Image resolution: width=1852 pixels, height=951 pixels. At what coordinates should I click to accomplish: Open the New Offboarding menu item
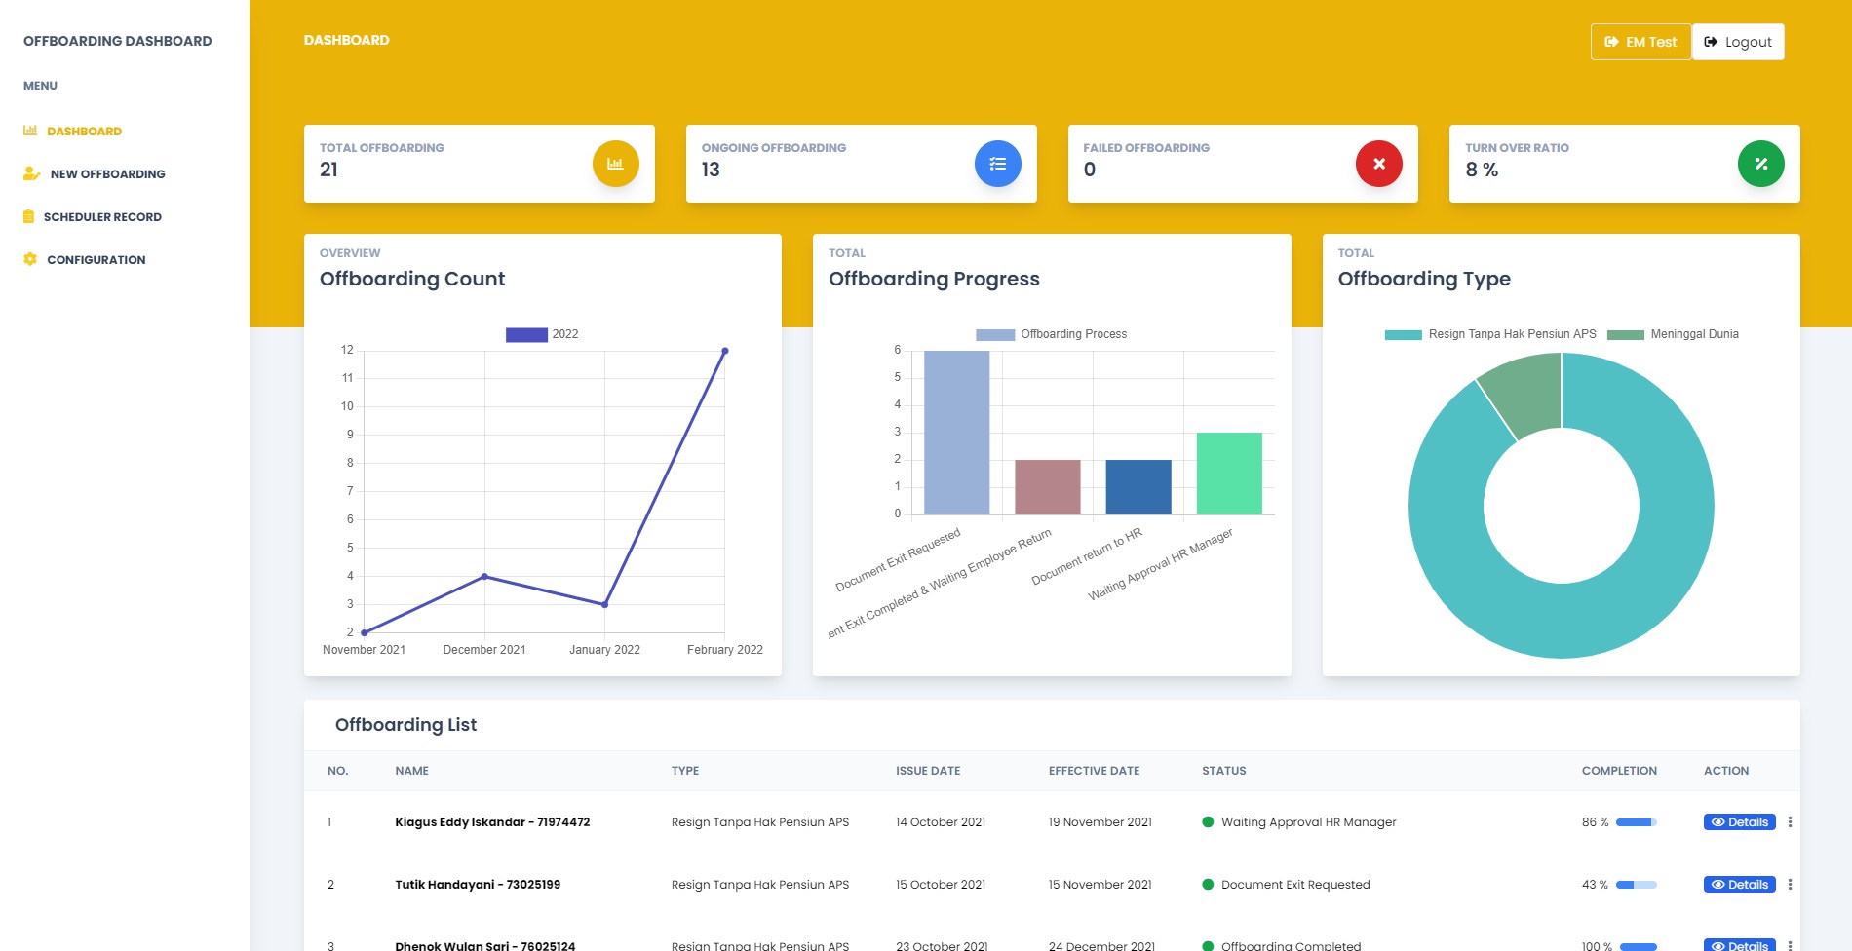point(107,174)
